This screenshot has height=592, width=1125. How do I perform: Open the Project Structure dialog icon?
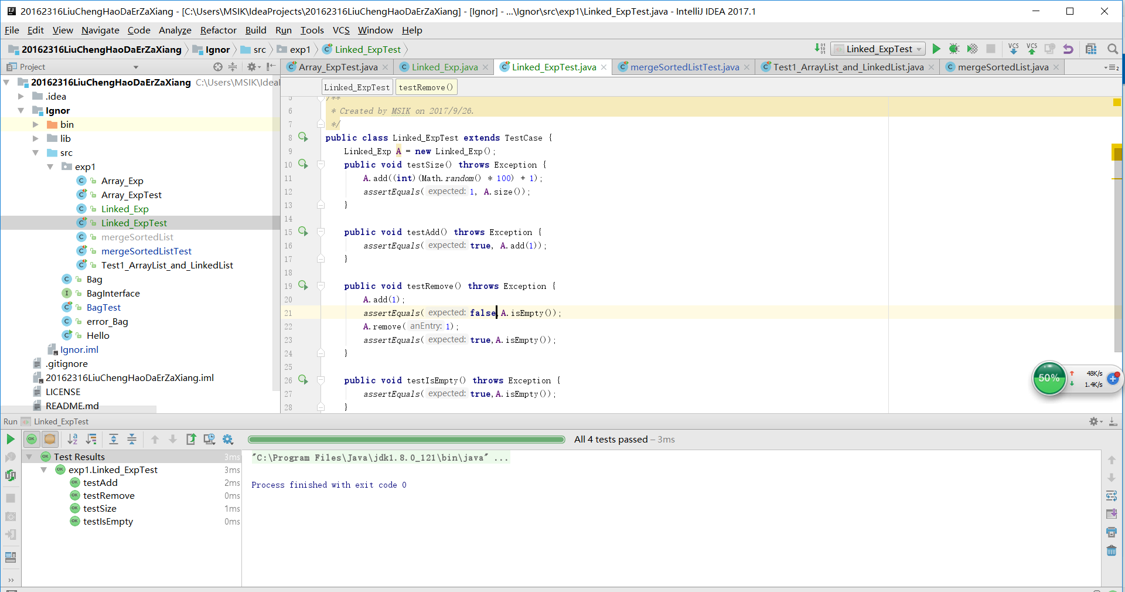click(1091, 49)
